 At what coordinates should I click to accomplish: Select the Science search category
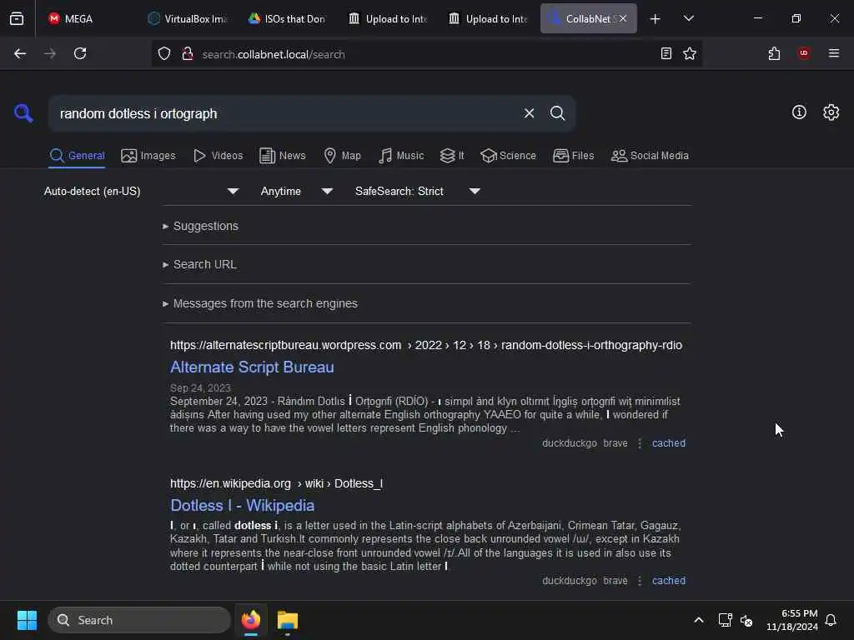pos(508,156)
